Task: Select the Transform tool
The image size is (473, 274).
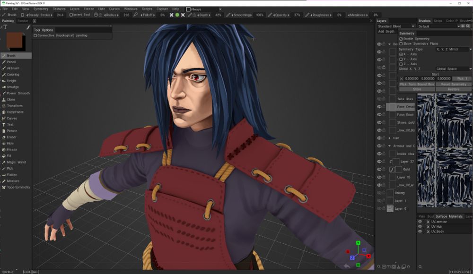Action: coord(16,106)
